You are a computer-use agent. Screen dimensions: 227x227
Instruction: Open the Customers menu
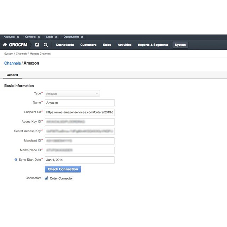pyautogui.click(x=88, y=45)
